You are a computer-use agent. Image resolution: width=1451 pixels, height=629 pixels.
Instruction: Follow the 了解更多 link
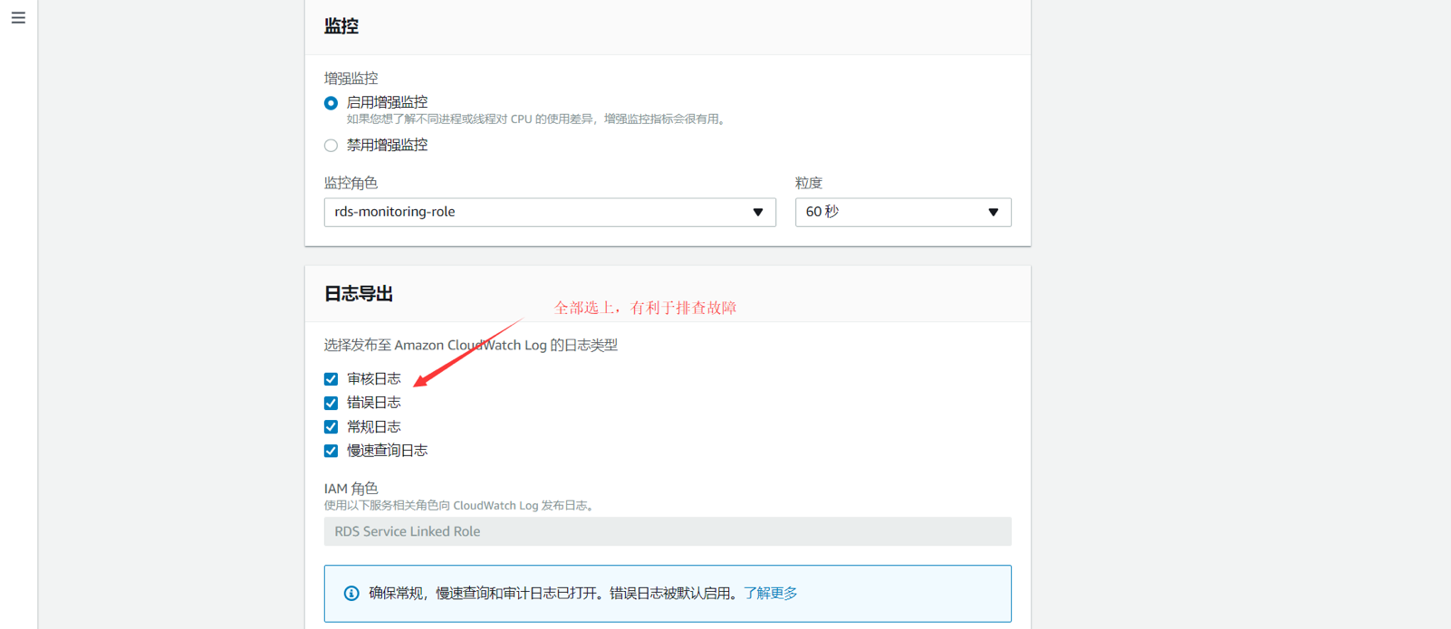tap(770, 594)
